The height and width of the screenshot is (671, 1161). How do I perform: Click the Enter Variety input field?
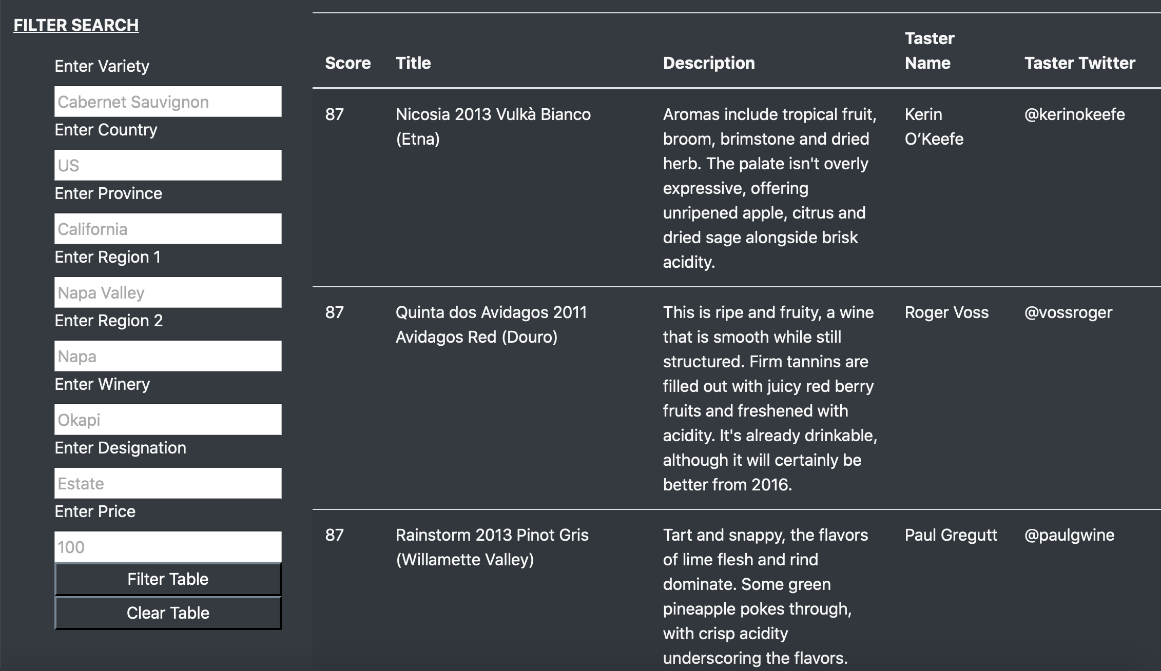click(x=168, y=101)
